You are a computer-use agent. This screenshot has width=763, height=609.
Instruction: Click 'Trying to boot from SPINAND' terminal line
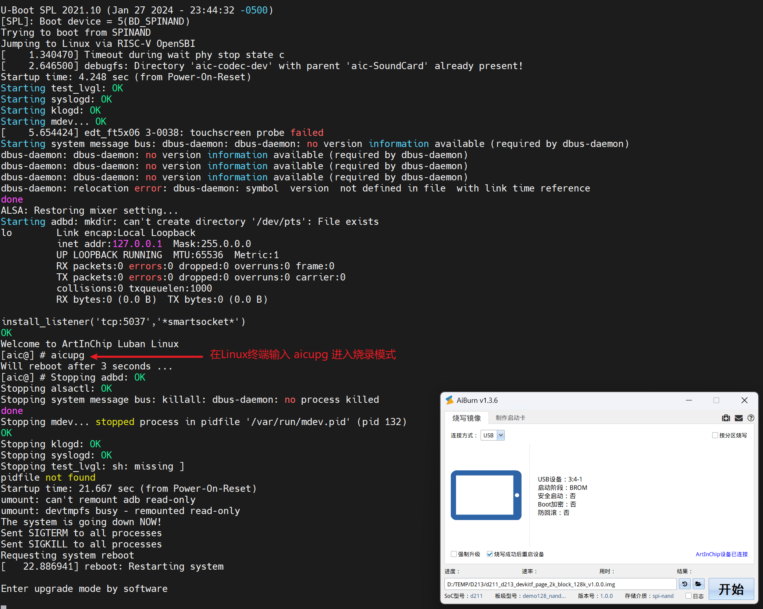pyautogui.click(x=76, y=33)
